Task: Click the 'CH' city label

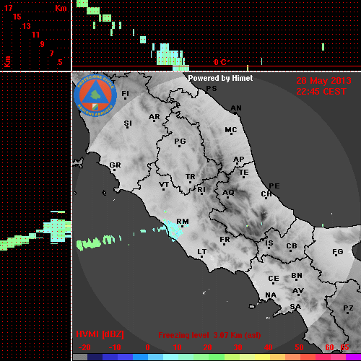Action: tap(266, 193)
